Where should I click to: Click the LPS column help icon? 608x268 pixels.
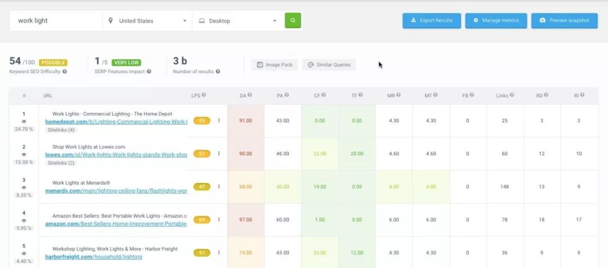coord(204,95)
